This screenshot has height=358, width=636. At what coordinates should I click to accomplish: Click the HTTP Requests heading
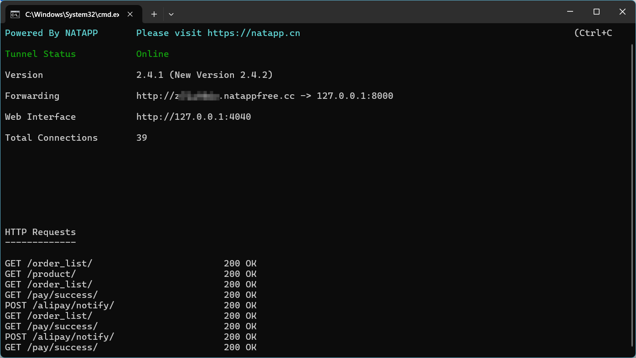pyautogui.click(x=40, y=232)
